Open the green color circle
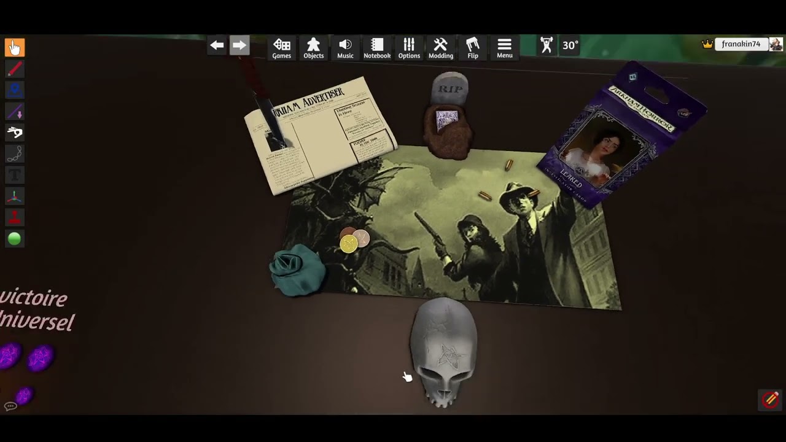Viewport: 786px width, 442px height. 15,239
